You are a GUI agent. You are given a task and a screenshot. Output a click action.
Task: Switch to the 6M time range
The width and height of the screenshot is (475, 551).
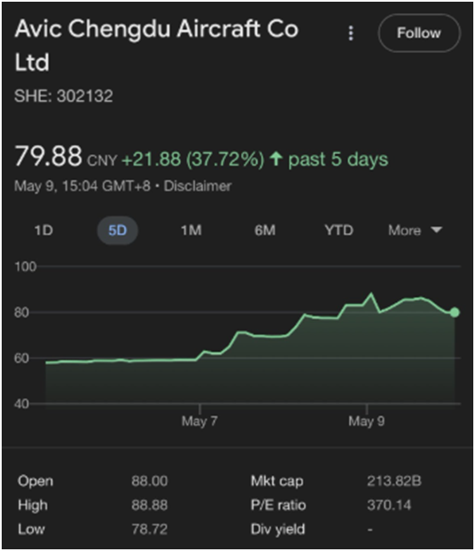click(x=265, y=230)
